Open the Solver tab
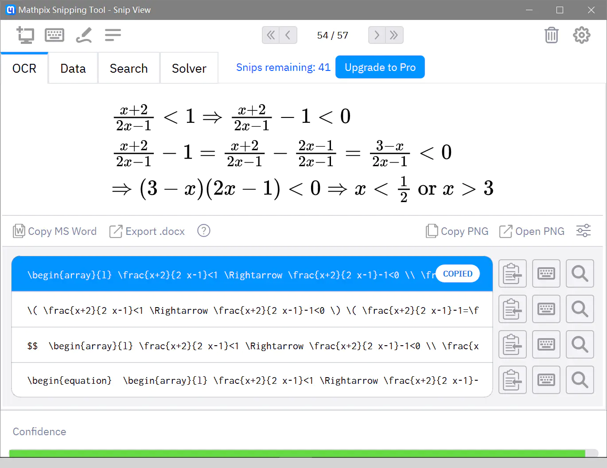This screenshot has width=607, height=468. click(189, 68)
